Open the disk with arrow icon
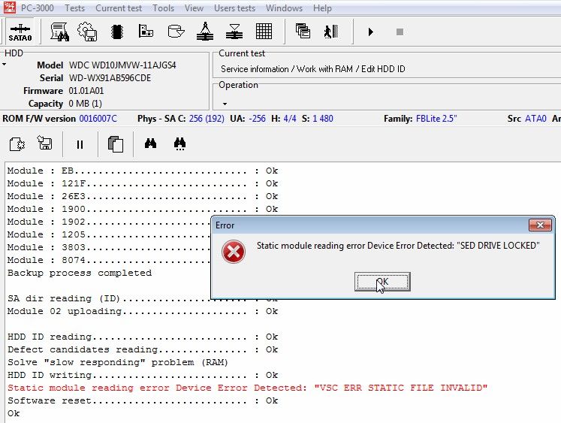561x423 pixels. [176, 32]
